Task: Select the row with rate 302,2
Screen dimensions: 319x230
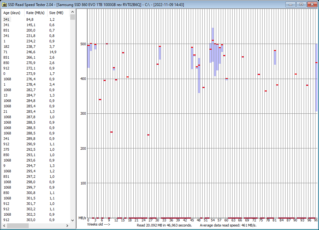Action: point(36,209)
